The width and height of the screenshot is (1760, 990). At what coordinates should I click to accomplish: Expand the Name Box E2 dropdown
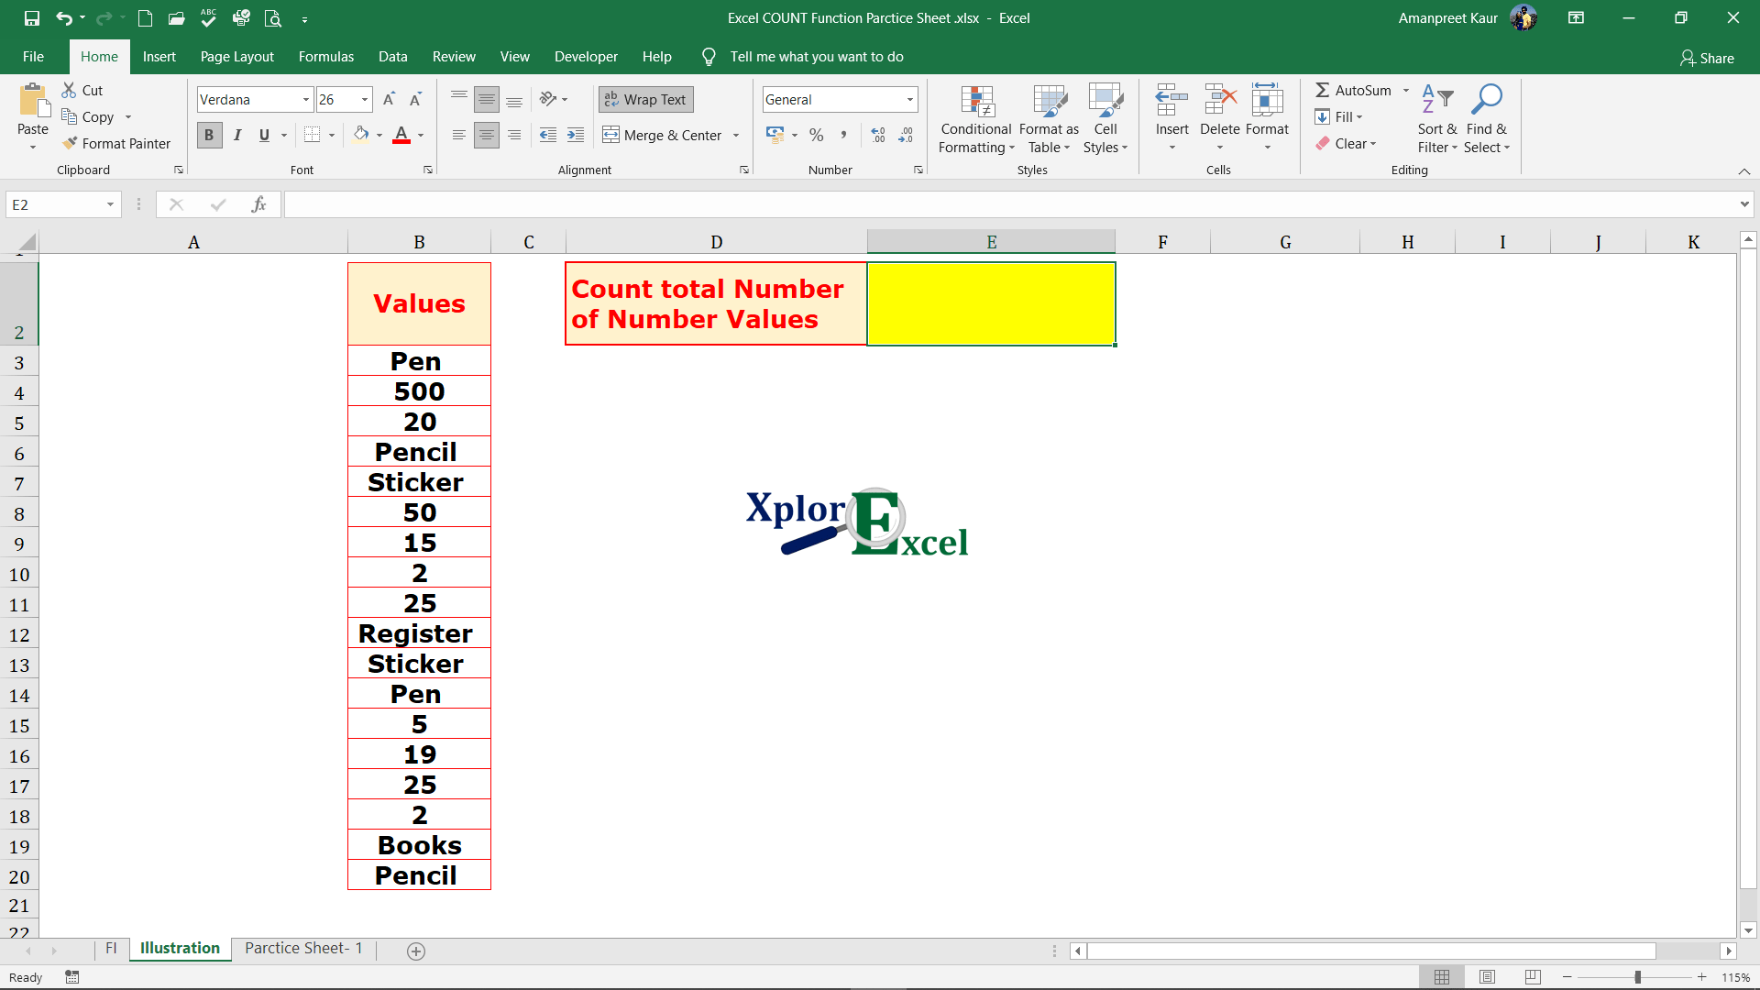[x=110, y=204]
